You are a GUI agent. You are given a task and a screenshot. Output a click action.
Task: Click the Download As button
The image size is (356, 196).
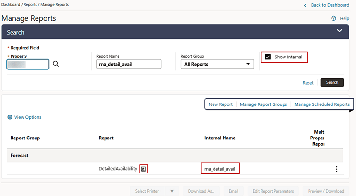click(201, 191)
